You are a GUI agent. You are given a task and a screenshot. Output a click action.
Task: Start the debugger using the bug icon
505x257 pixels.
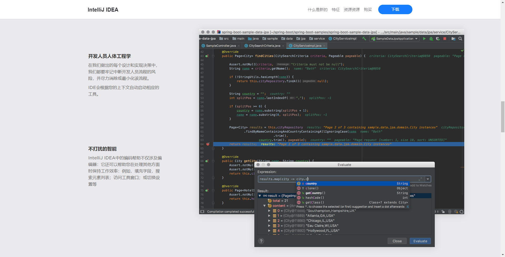(431, 39)
